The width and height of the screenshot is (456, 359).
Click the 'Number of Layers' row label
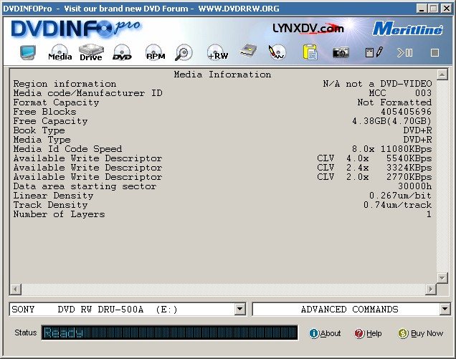pos(59,214)
